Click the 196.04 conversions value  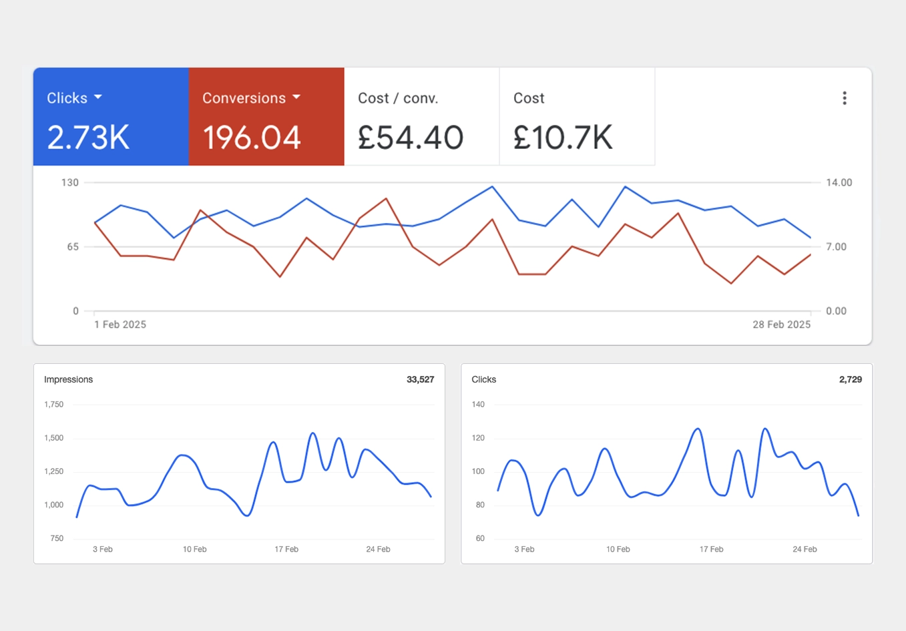(252, 138)
